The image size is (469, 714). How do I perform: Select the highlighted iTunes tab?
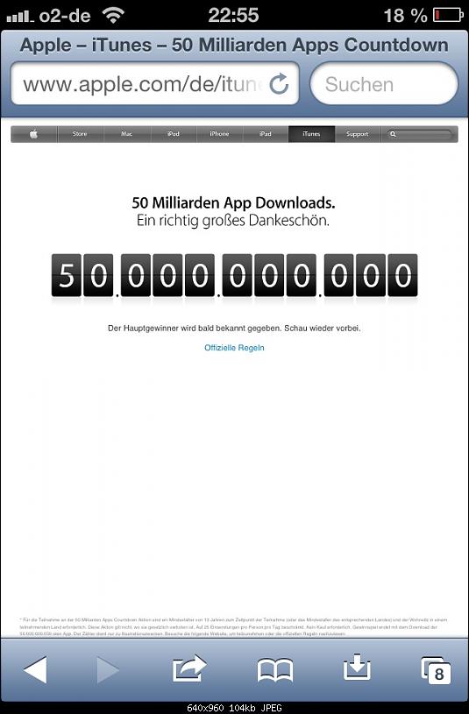tap(311, 134)
